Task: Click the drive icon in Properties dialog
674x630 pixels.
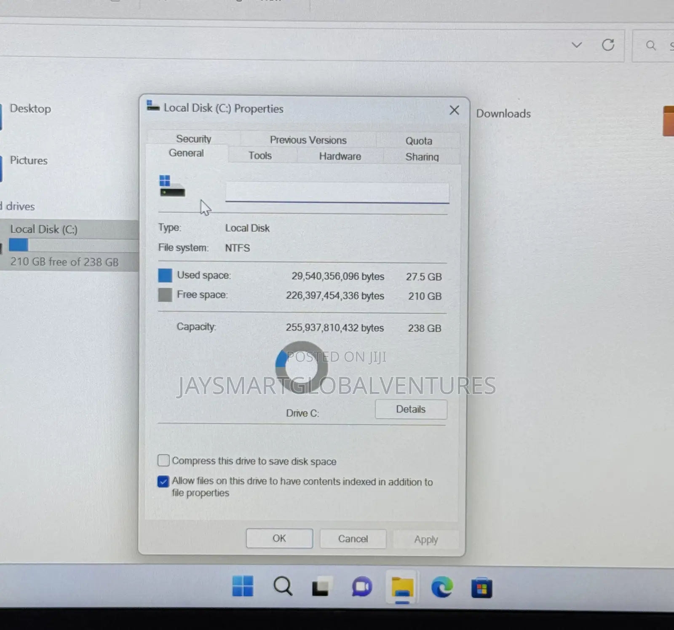Action: 171,186
